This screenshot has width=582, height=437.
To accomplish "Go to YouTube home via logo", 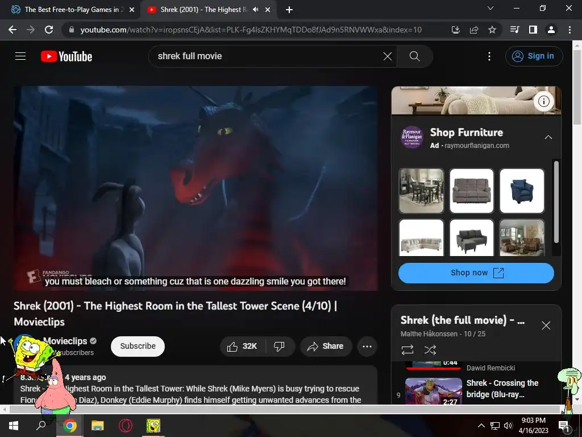I will pyautogui.click(x=66, y=56).
